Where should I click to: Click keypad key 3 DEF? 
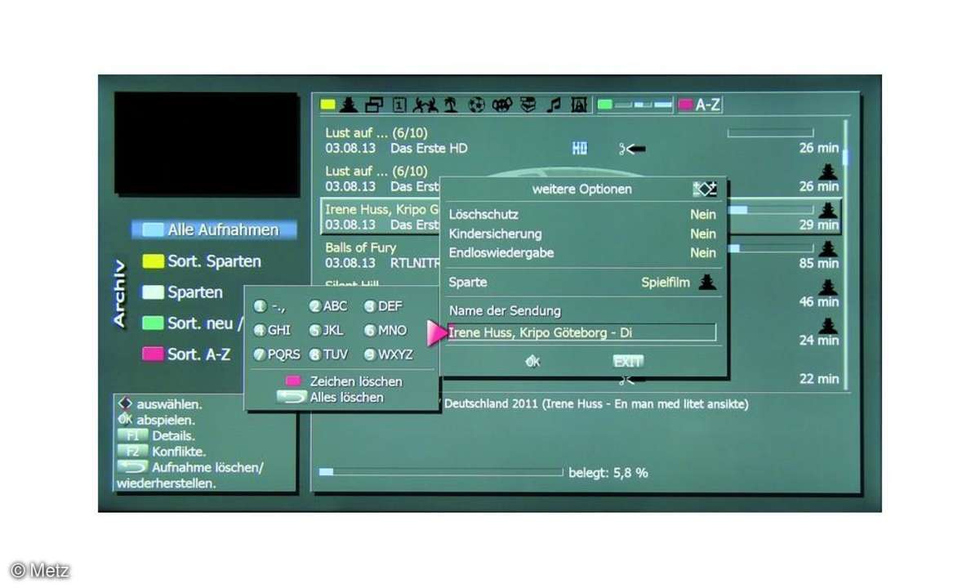pyautogui.click(x=383, y=306)
